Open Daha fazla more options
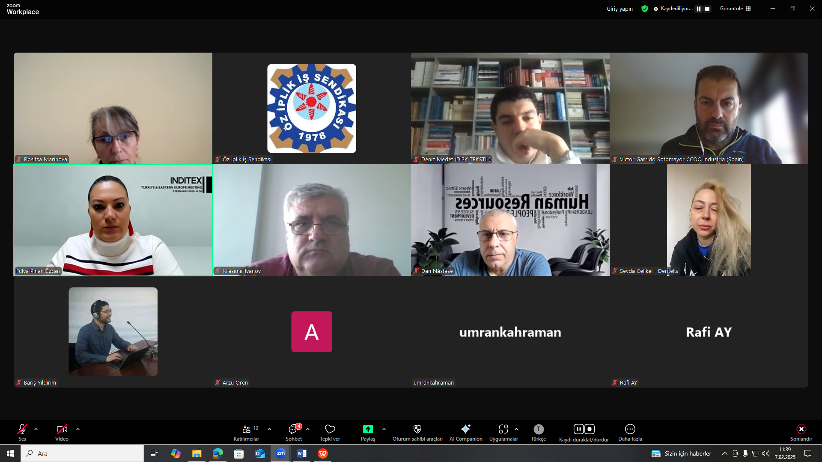The image size is (822, 462). coord(630,432)
